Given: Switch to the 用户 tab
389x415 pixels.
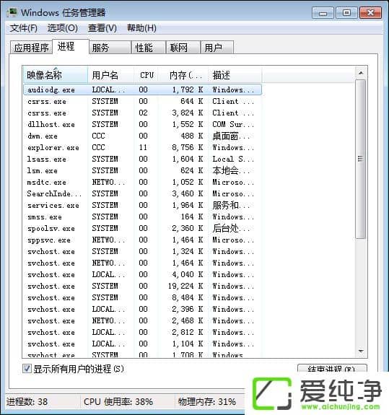Looking at the screenshot, I should point(217,48).
